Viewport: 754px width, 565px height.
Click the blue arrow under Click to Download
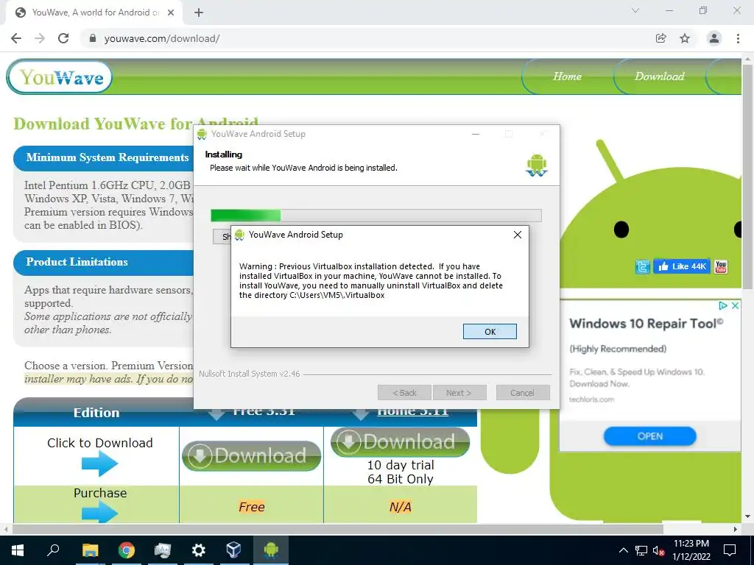pos(99,463)
